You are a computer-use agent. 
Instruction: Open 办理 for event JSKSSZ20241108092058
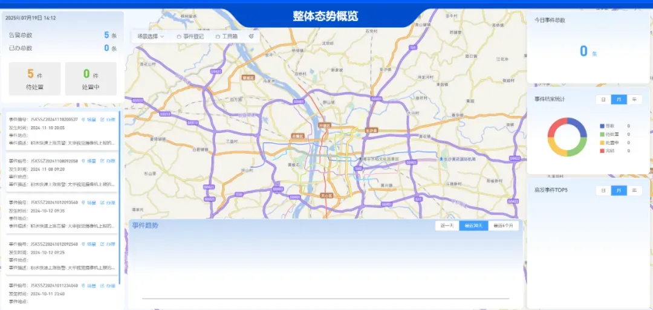(x=108, y=161)
